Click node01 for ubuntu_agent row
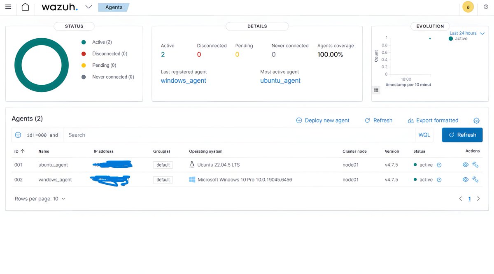 (350, 165)
